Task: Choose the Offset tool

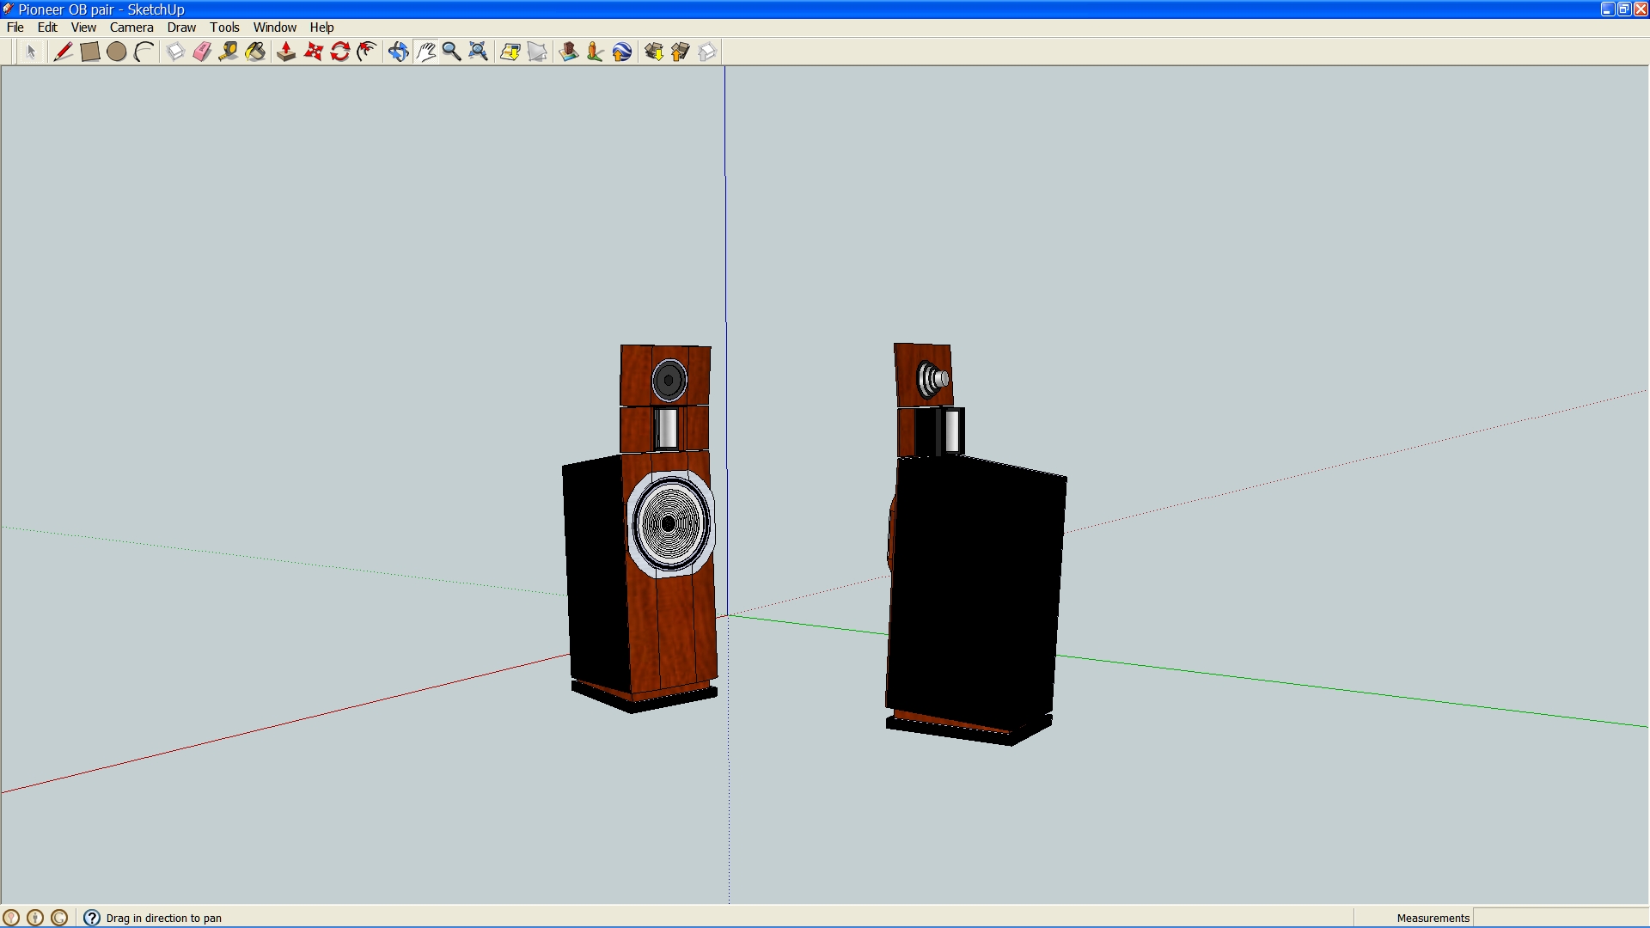Action: pyautogui.click(x=367, y=52)
